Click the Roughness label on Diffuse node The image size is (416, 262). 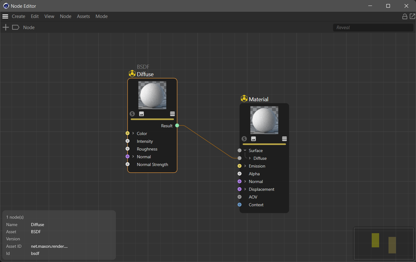(147, 149)
